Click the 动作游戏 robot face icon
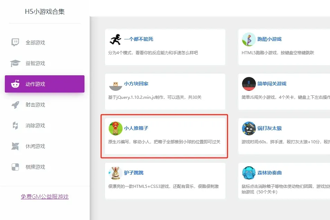 pyautogui.click(x=15, y=84)
